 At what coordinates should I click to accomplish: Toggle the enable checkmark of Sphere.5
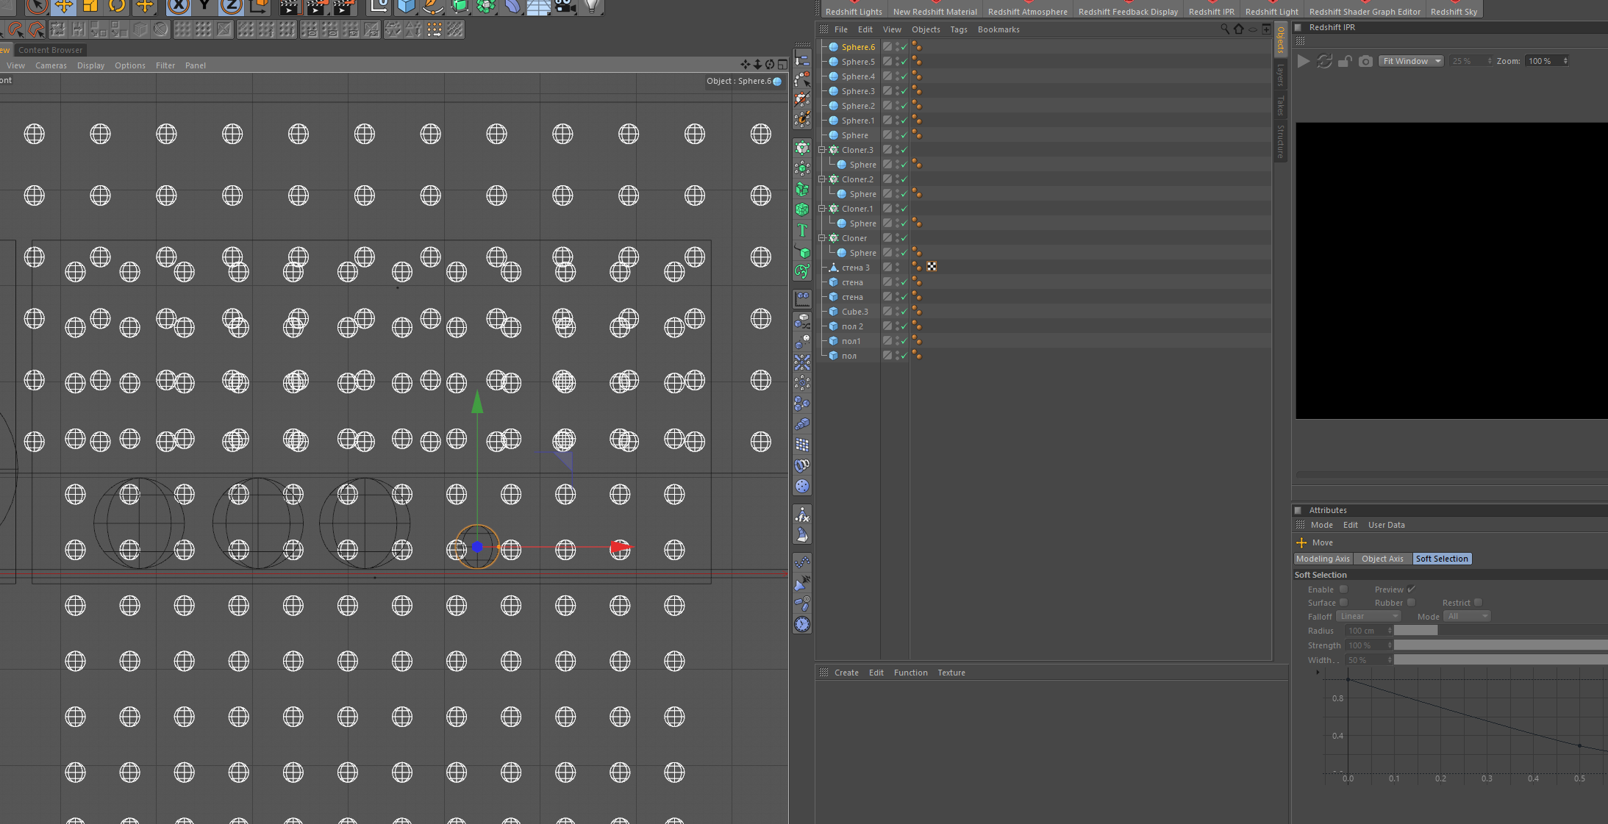tap(904, 62)
